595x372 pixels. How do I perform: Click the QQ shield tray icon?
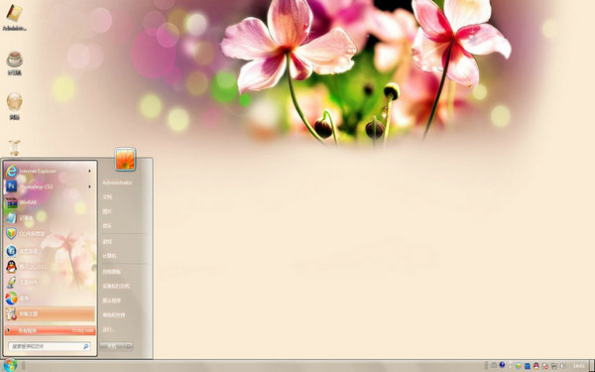(x=519, y=366)
